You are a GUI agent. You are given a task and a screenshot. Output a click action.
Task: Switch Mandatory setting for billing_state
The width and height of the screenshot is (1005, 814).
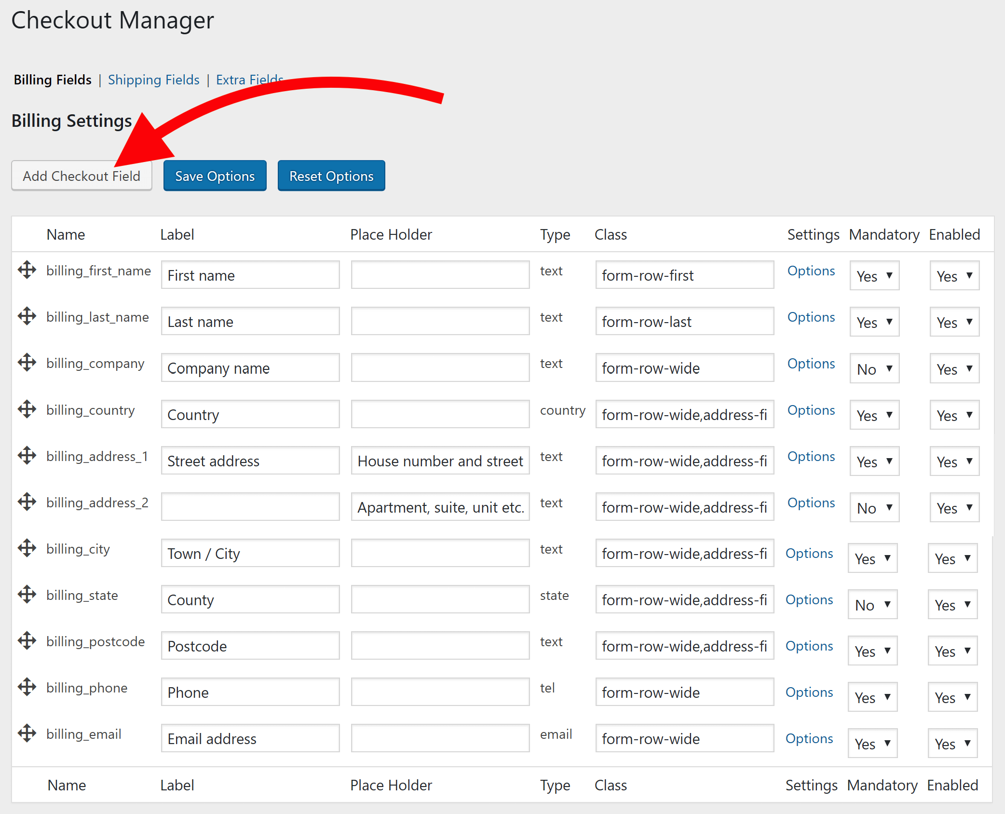[872, 604]
